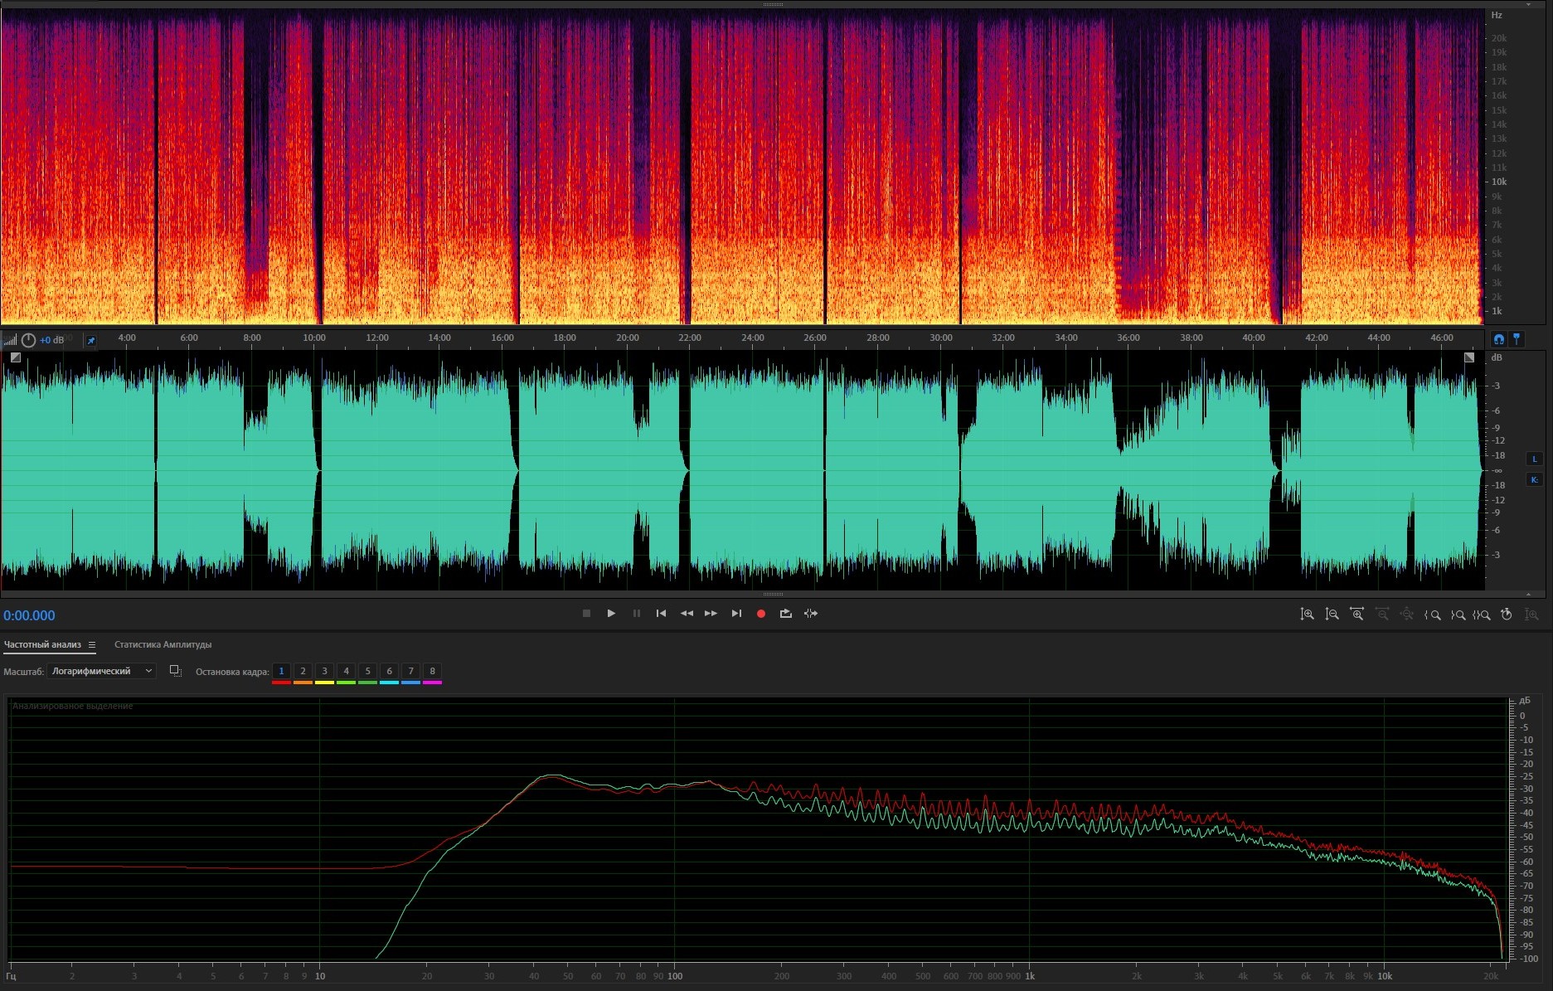Start playback with the Play button
Viewport: 1553px width, 991px height.
611,614
